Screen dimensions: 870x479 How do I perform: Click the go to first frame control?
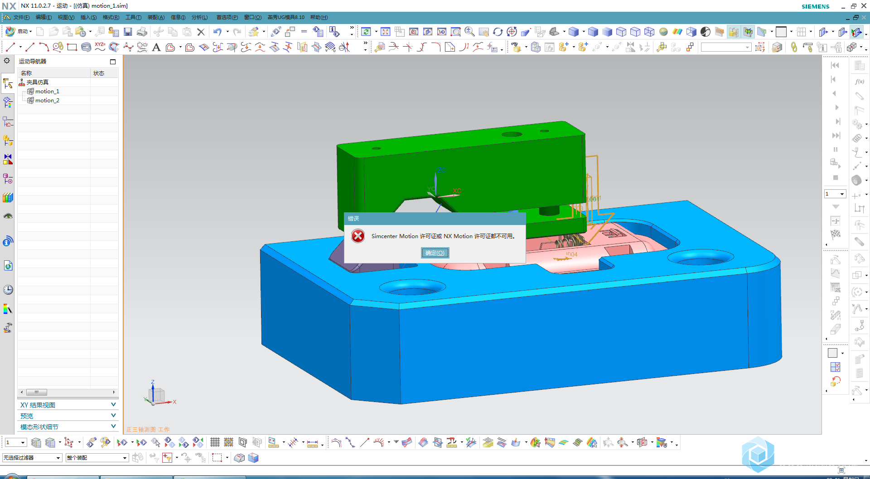tap(835, 65)
